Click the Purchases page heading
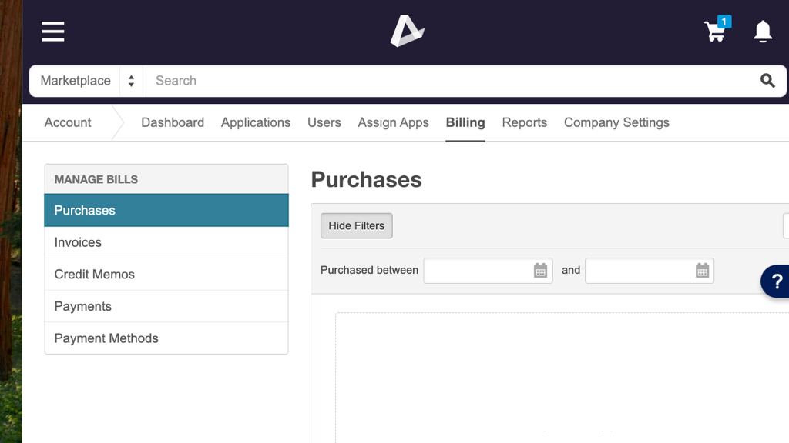 [366, 180]
